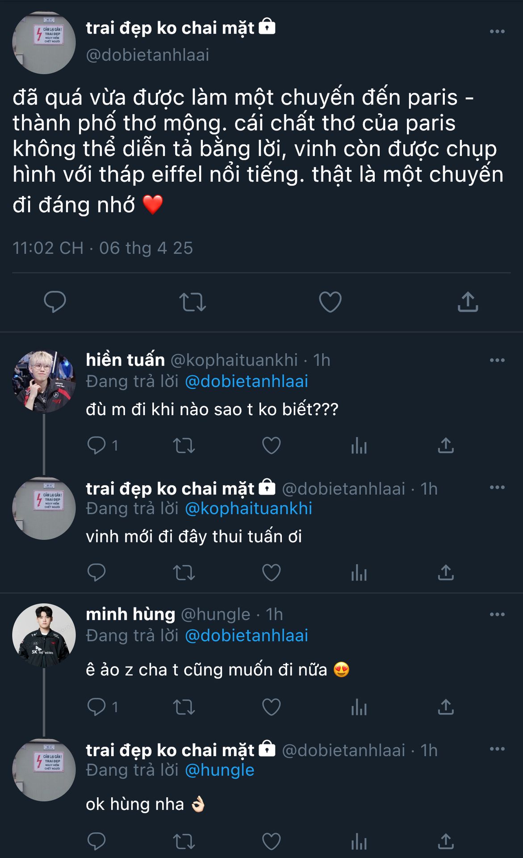Reply to the main Paris tweet
The width and height of the screenshot is (523, 858).
[x=55, y=302]
